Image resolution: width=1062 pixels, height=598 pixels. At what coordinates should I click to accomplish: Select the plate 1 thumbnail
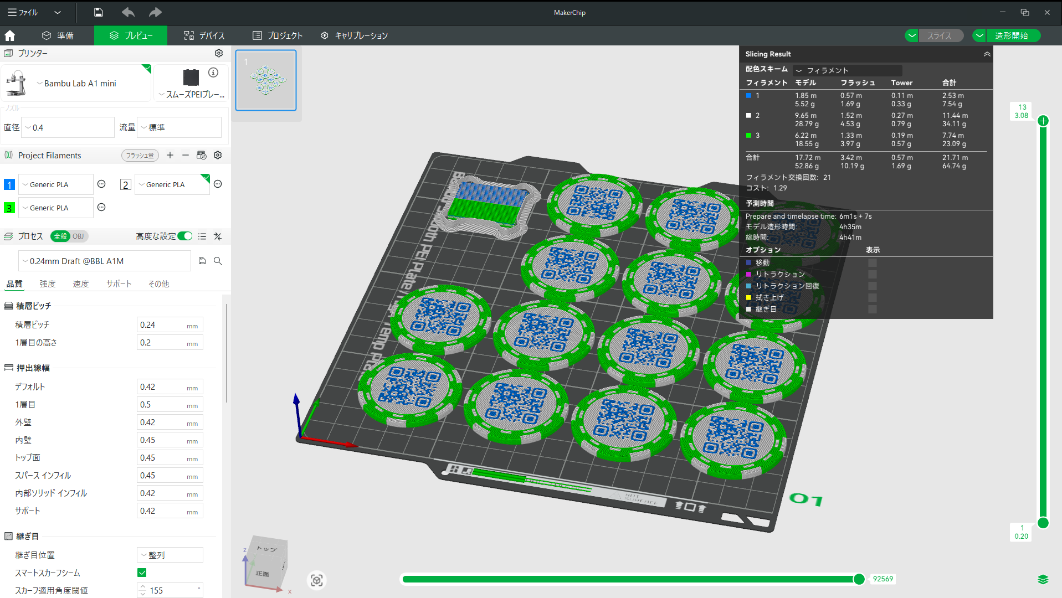tap(266, 80)
